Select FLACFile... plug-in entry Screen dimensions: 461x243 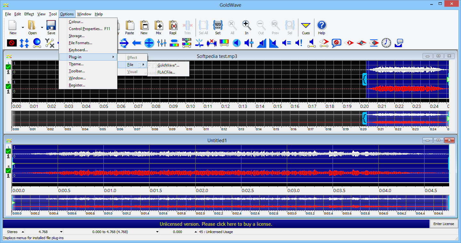pos(168,72)
